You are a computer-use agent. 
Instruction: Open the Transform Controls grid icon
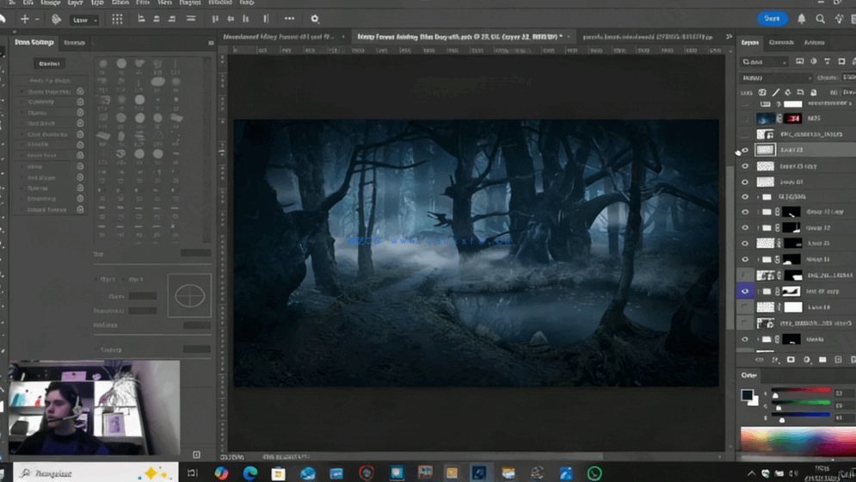(117, 19)
